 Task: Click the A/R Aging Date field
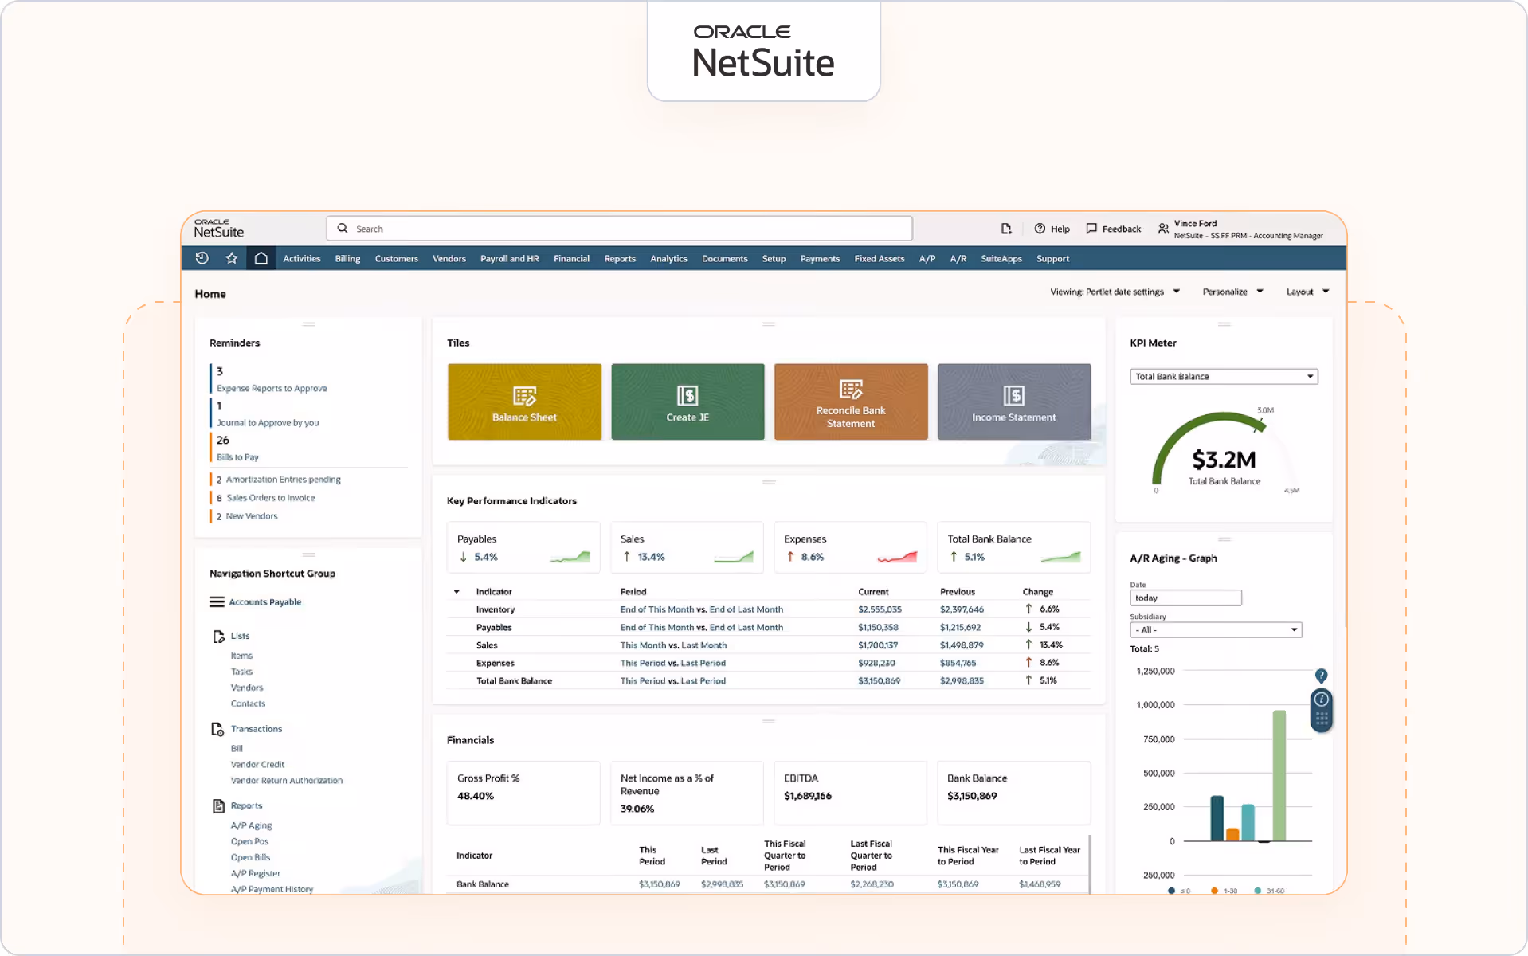[x=1185, y=598]
